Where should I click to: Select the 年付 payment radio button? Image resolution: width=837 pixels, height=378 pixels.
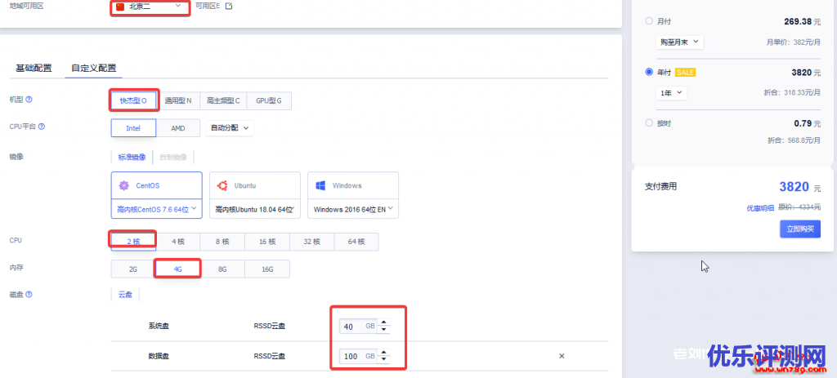pyautogui.click(x=649, y=72)
